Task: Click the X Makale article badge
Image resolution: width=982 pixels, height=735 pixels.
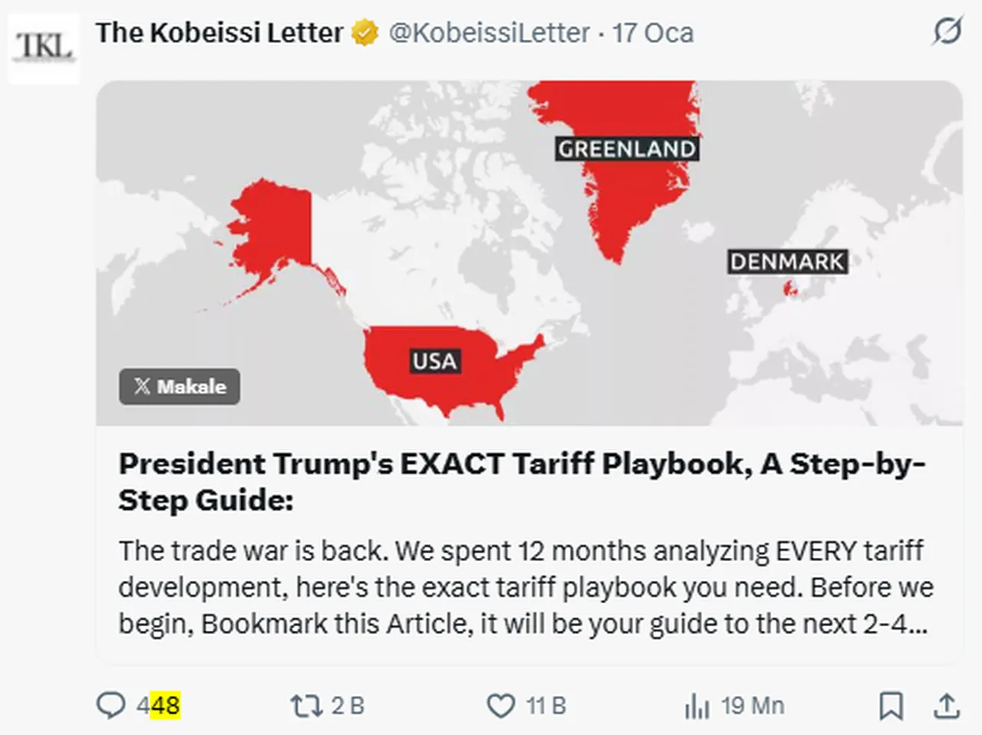Action: point(180,386)
